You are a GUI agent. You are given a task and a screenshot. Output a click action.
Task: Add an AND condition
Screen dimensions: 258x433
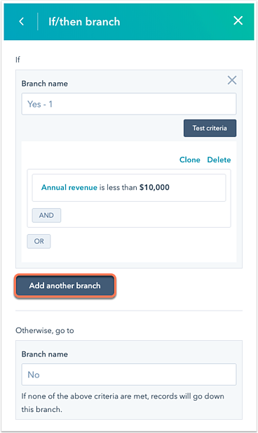(46, 215)
